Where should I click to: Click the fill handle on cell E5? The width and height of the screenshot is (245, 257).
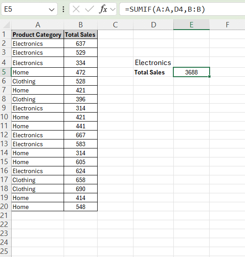(209, 77)
